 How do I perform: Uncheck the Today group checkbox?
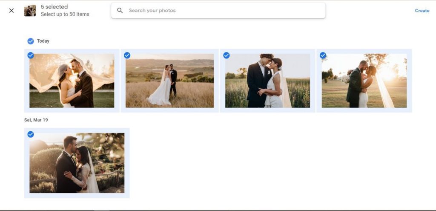[x=31, y=41]
